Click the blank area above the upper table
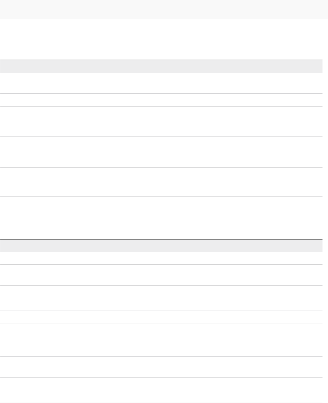The image size is (328, 403). [x=164, y=40]
